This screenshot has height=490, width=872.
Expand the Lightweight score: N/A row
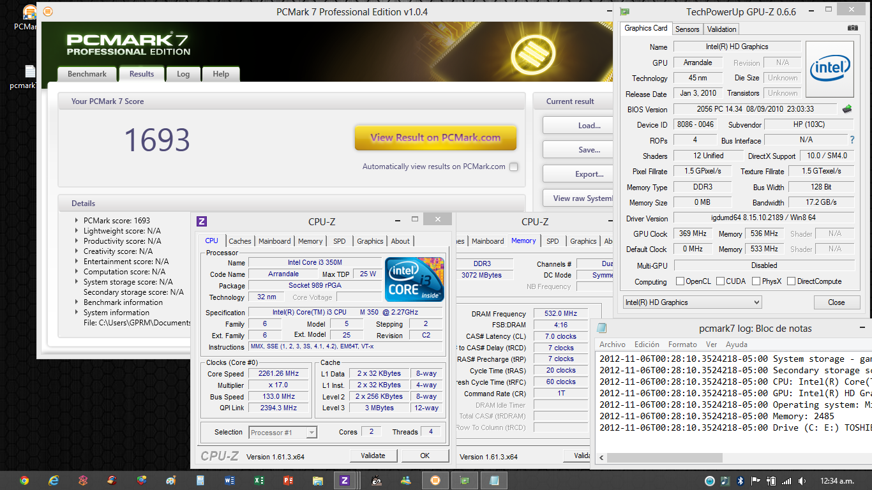tap(77, 231)
